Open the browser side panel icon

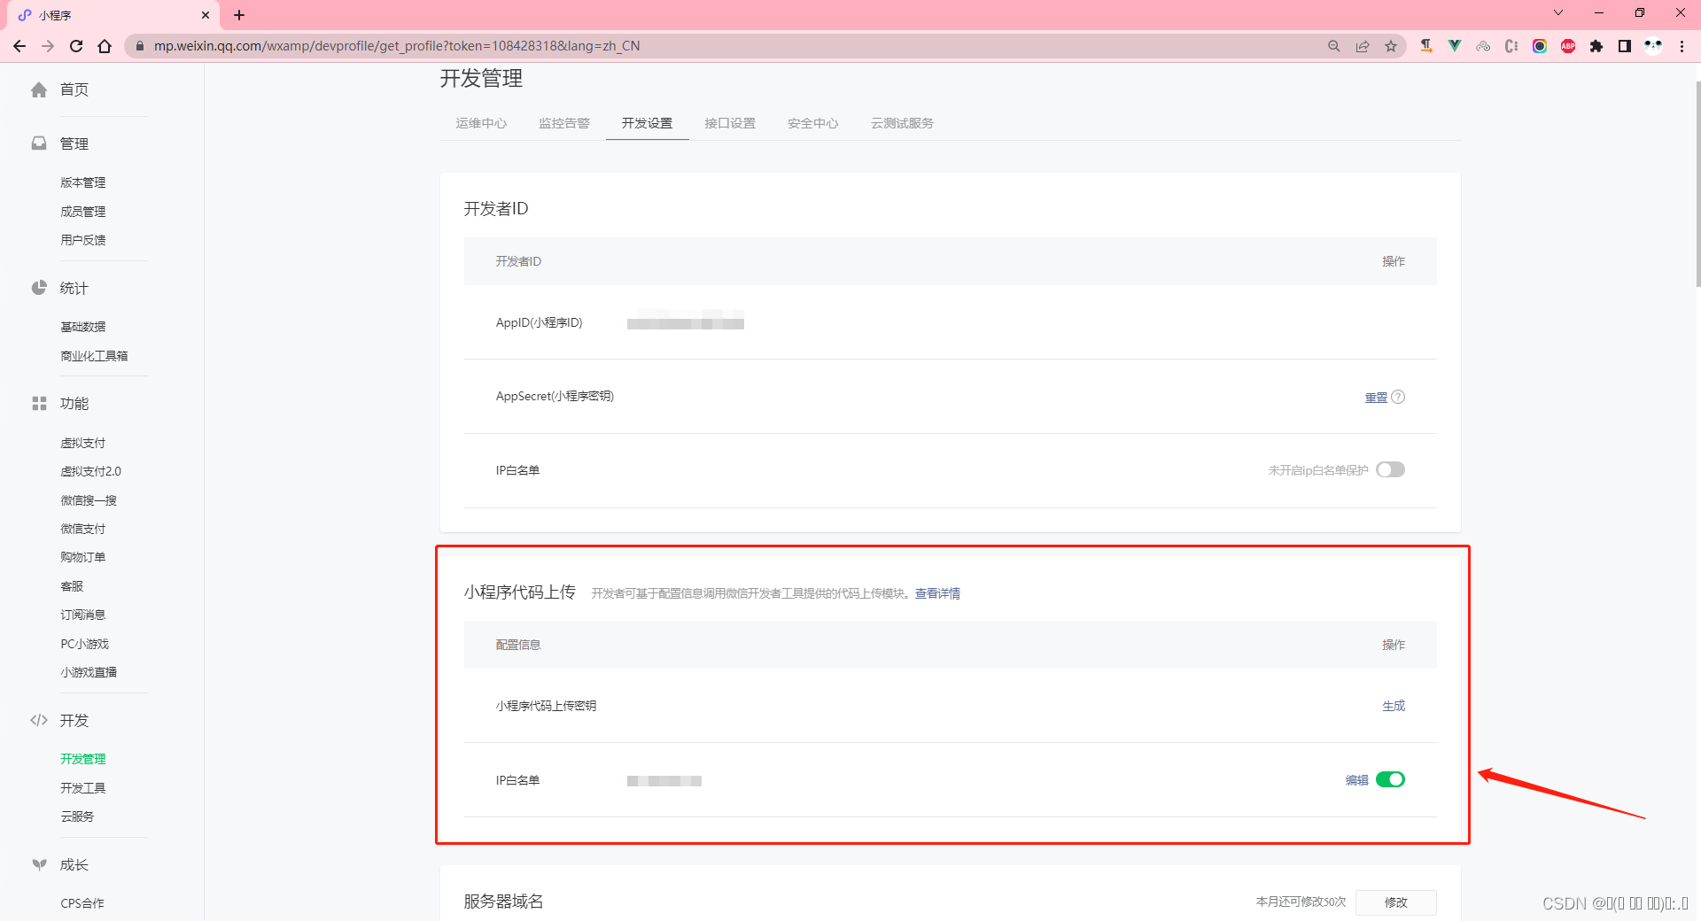(x=1625, y=46)
